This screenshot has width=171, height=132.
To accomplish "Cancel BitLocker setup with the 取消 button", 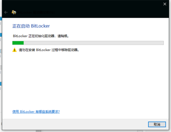I will 157,124.
